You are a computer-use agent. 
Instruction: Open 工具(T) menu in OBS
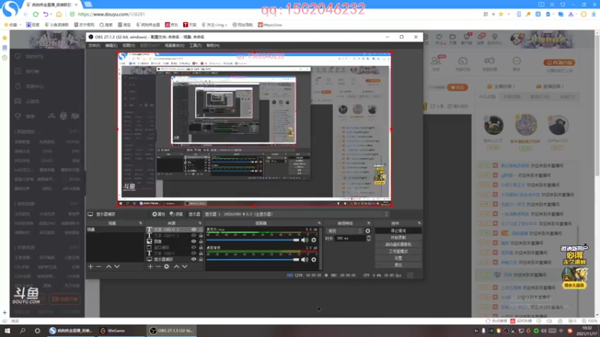(x=195, y=46)
